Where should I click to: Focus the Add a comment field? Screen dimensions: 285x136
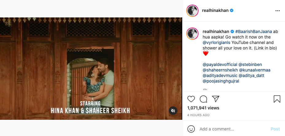233,129
